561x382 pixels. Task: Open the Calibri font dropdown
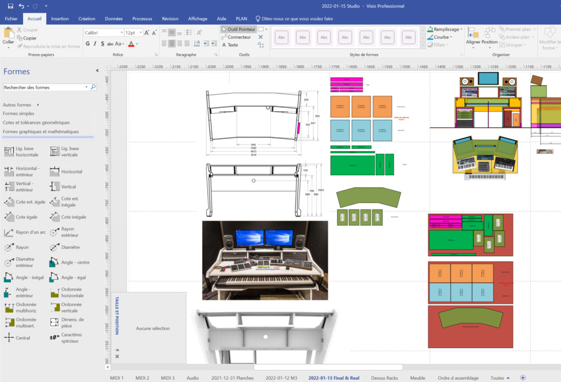122,32
